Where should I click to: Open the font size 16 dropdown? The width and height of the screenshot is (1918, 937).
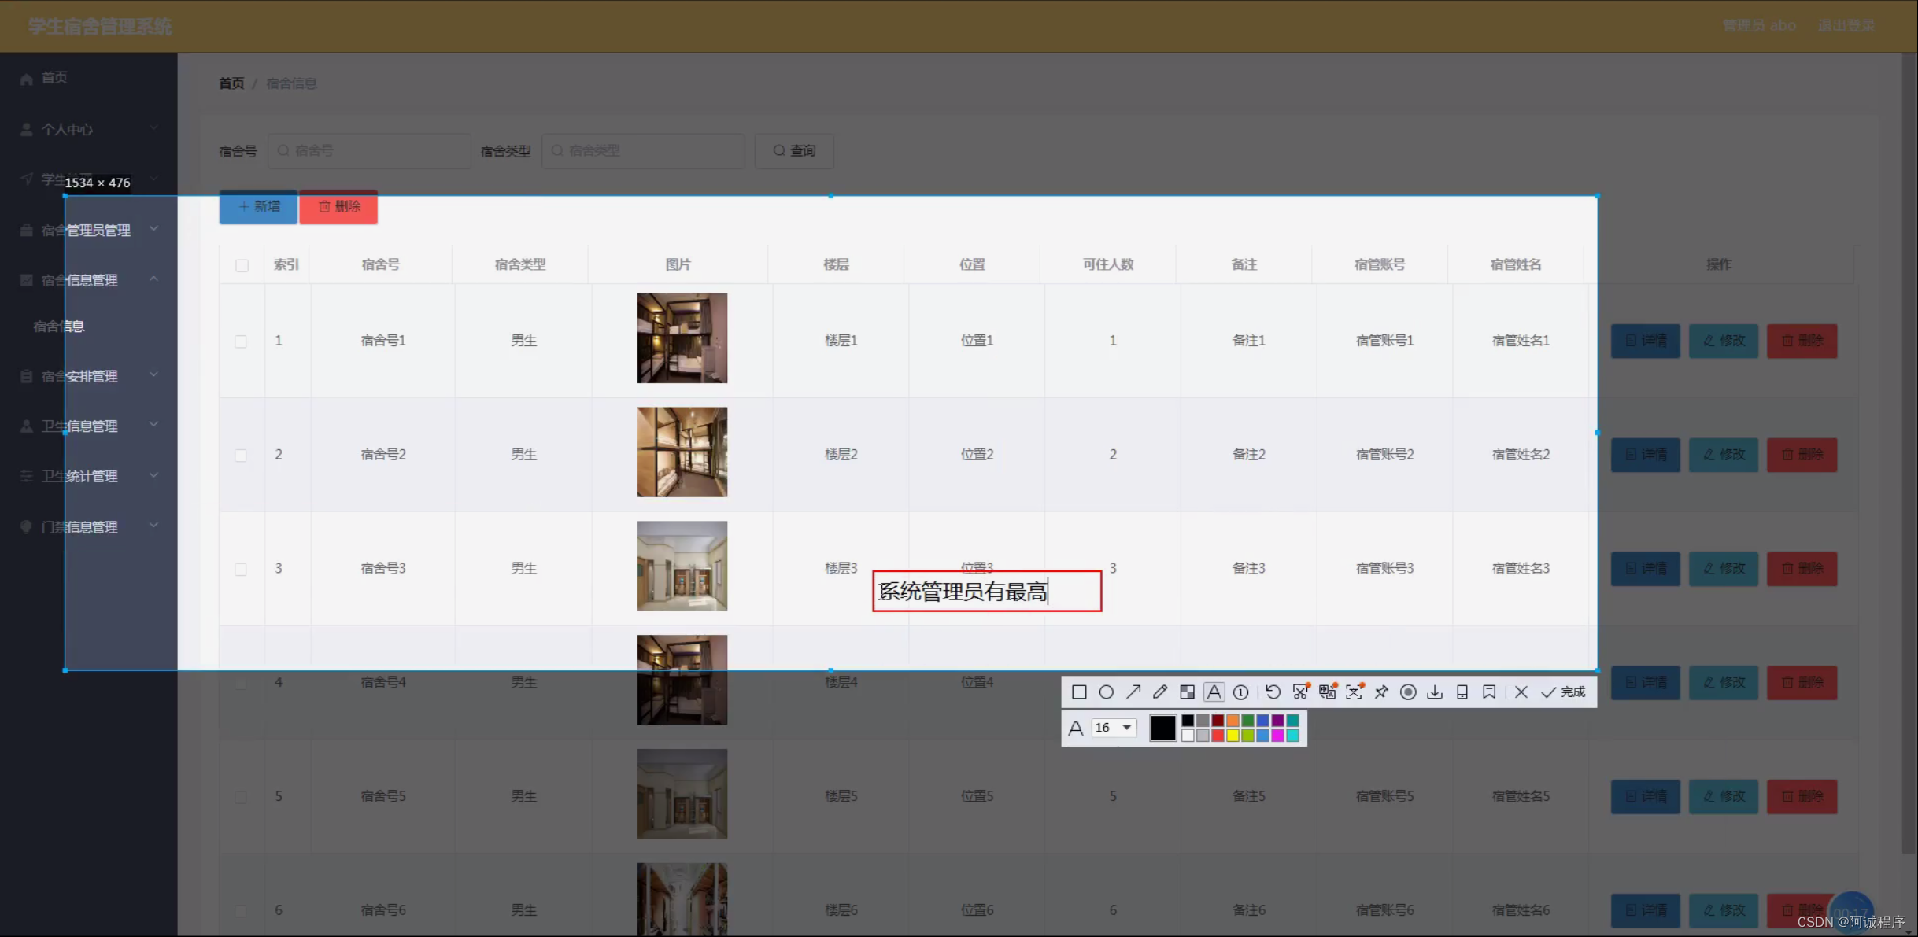tap(1112, 728)
